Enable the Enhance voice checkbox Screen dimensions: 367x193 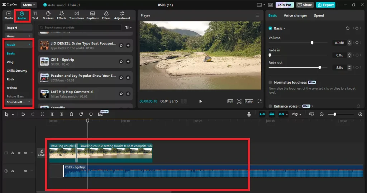click(x=270, y=106)
